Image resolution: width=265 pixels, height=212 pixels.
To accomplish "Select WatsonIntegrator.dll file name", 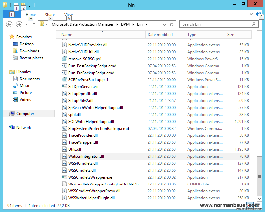I will tap(86, 156).
